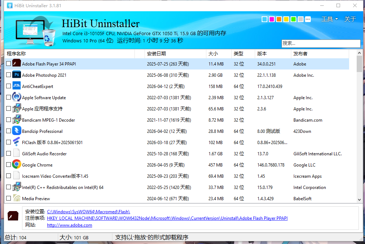Viewport: 365px width, 244px height.
Task: Check the Adobe Photoshop 2021 box
Action: tap(9, 75)
